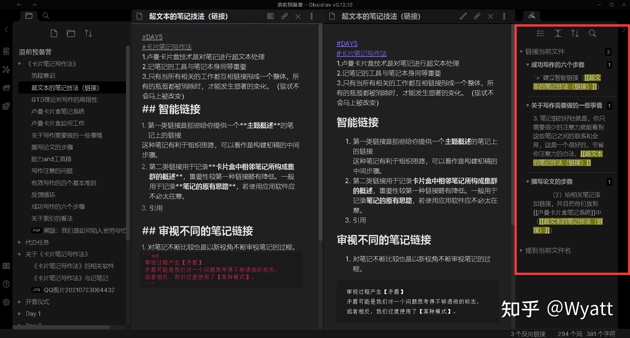
Task: Open the note 关于索引的看法
Action: [x=52, y=218]
